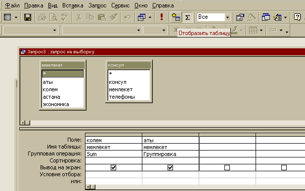Click the Query Type icon

coord(141,17)
